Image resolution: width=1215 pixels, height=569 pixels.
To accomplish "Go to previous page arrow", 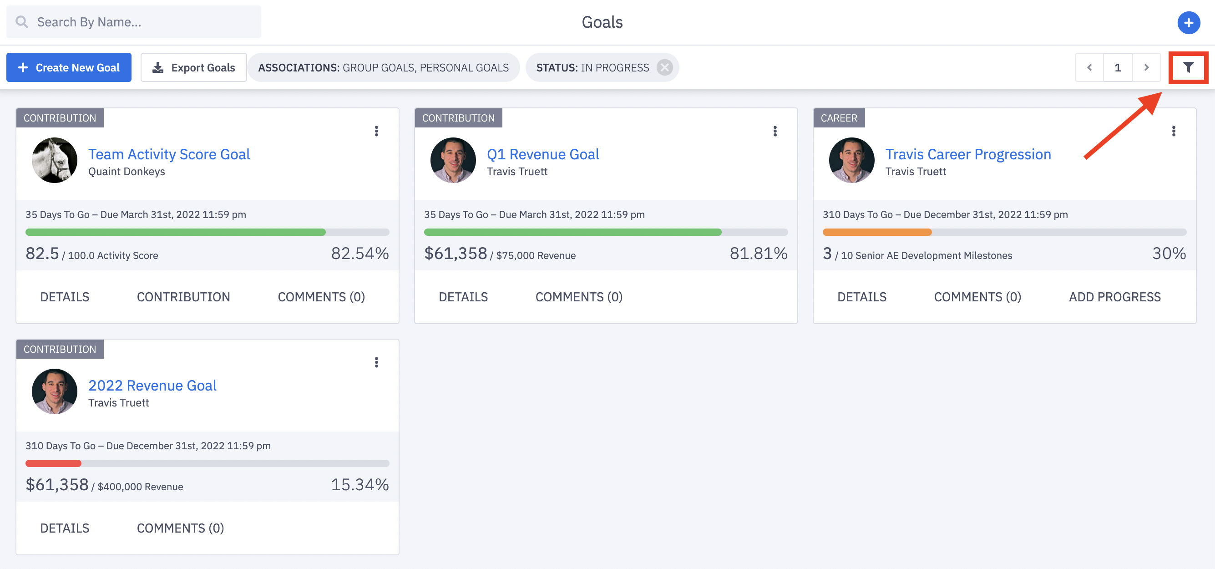I will point(1089,67).
